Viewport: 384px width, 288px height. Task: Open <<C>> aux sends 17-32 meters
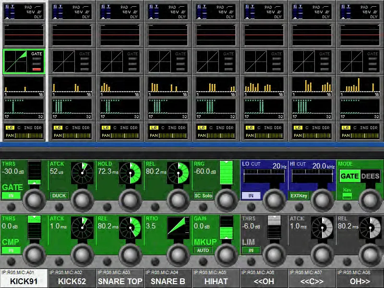tap(312, 109)
